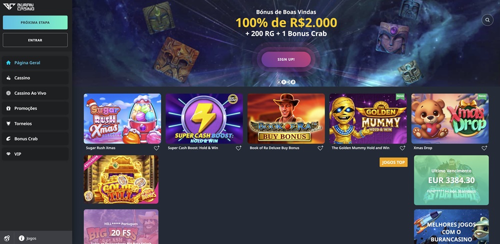The image size is (500, 244).
Task: Click the JOGOS TOP label button
Action: [x=393, y=162]
